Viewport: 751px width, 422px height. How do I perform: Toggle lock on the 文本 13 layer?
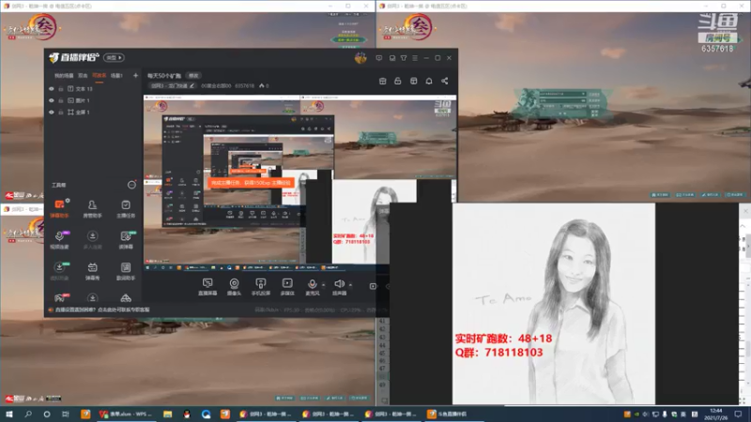[61, 88]
